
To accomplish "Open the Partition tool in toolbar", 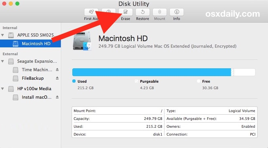I will click(108, 12).
